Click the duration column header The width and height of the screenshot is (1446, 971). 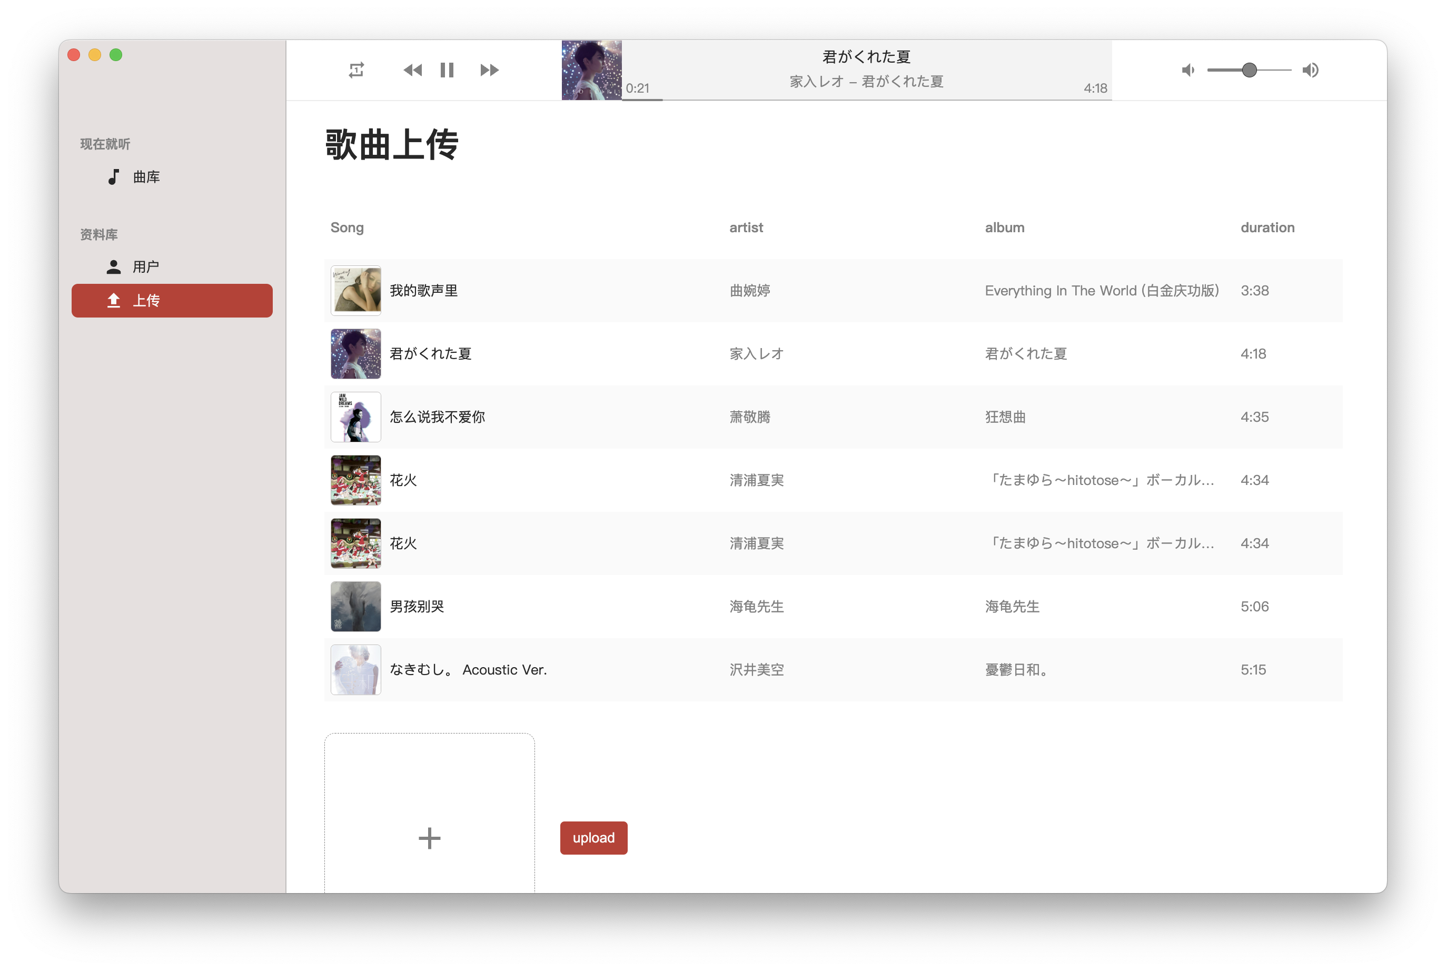click(1267, 227)
